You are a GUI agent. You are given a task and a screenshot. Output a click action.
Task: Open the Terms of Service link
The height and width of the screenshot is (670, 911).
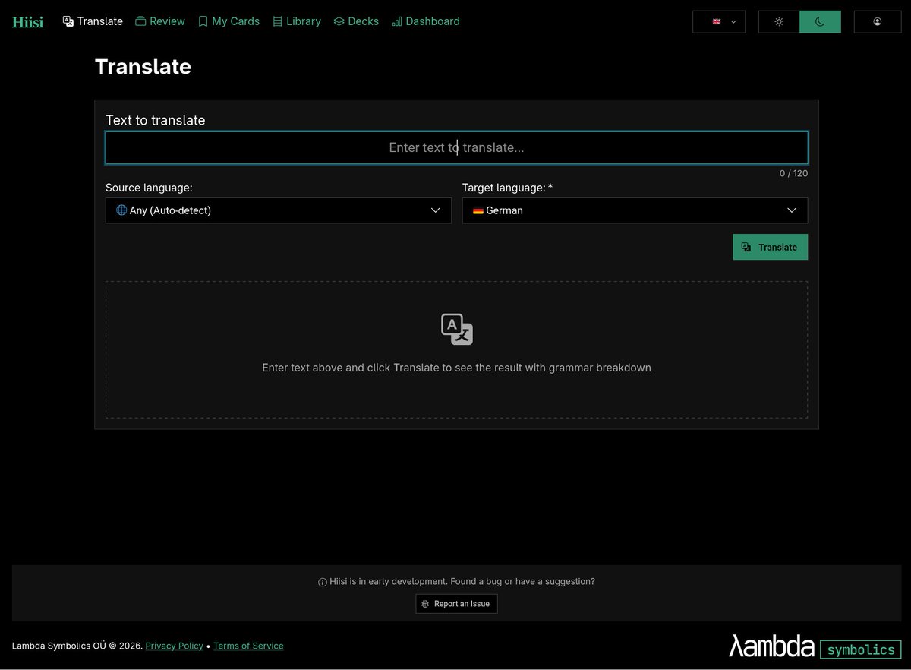248,646
